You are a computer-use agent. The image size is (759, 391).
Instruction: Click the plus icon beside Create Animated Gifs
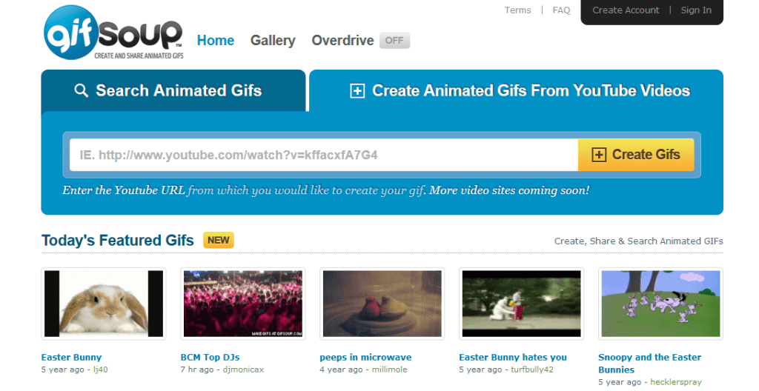pos(357,91)
